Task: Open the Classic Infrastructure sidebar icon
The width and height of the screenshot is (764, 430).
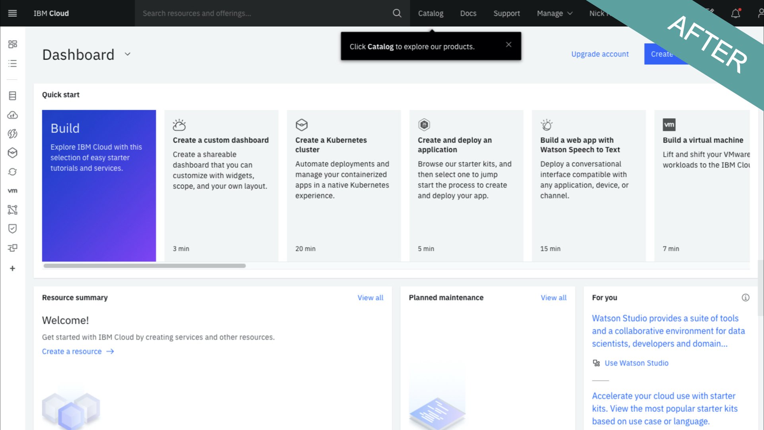Action: click(12, 96)
